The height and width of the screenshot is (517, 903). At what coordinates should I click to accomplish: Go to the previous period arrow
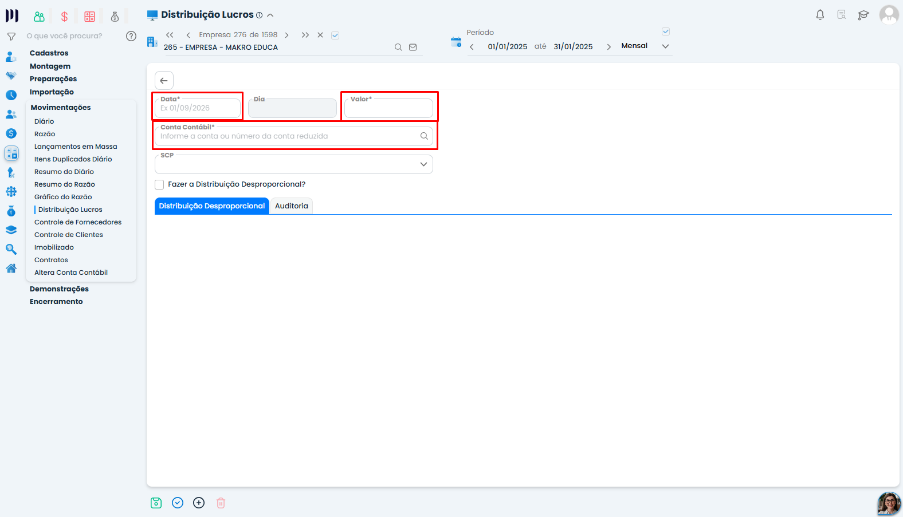click(472, 47)
